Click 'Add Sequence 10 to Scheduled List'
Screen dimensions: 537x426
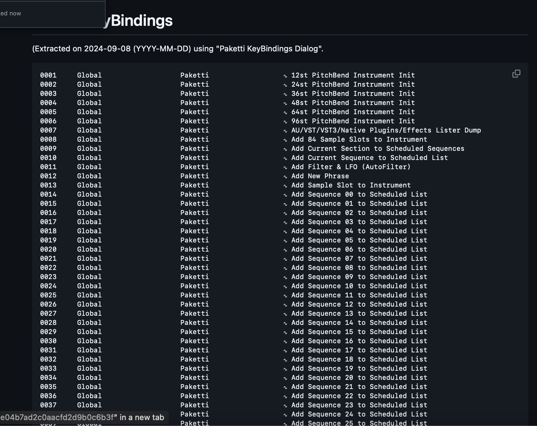359,286
